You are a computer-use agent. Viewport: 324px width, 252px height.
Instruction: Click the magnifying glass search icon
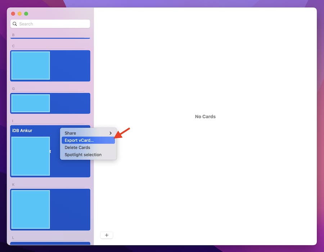[x=15, y=24]
